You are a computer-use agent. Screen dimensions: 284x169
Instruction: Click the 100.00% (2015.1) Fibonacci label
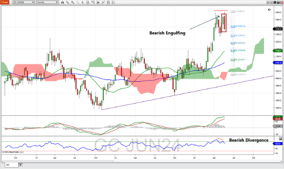(238, 75)
